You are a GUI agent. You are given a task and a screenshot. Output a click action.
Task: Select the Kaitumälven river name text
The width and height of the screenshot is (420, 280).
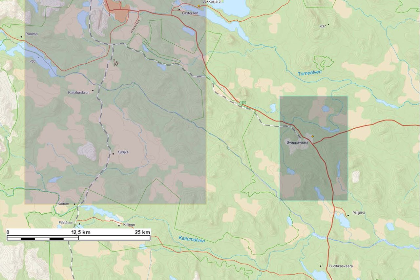(192, 239)
